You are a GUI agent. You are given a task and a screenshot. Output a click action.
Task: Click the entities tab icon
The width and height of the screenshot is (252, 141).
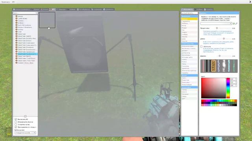coord(42,9)
